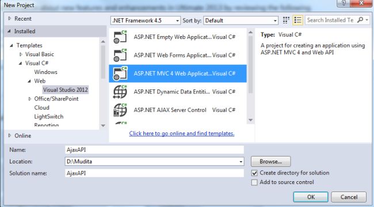Viewport: 374px width, 207px height.
Task: Click the Solution name input field
Action: click(x=154, y=173)
